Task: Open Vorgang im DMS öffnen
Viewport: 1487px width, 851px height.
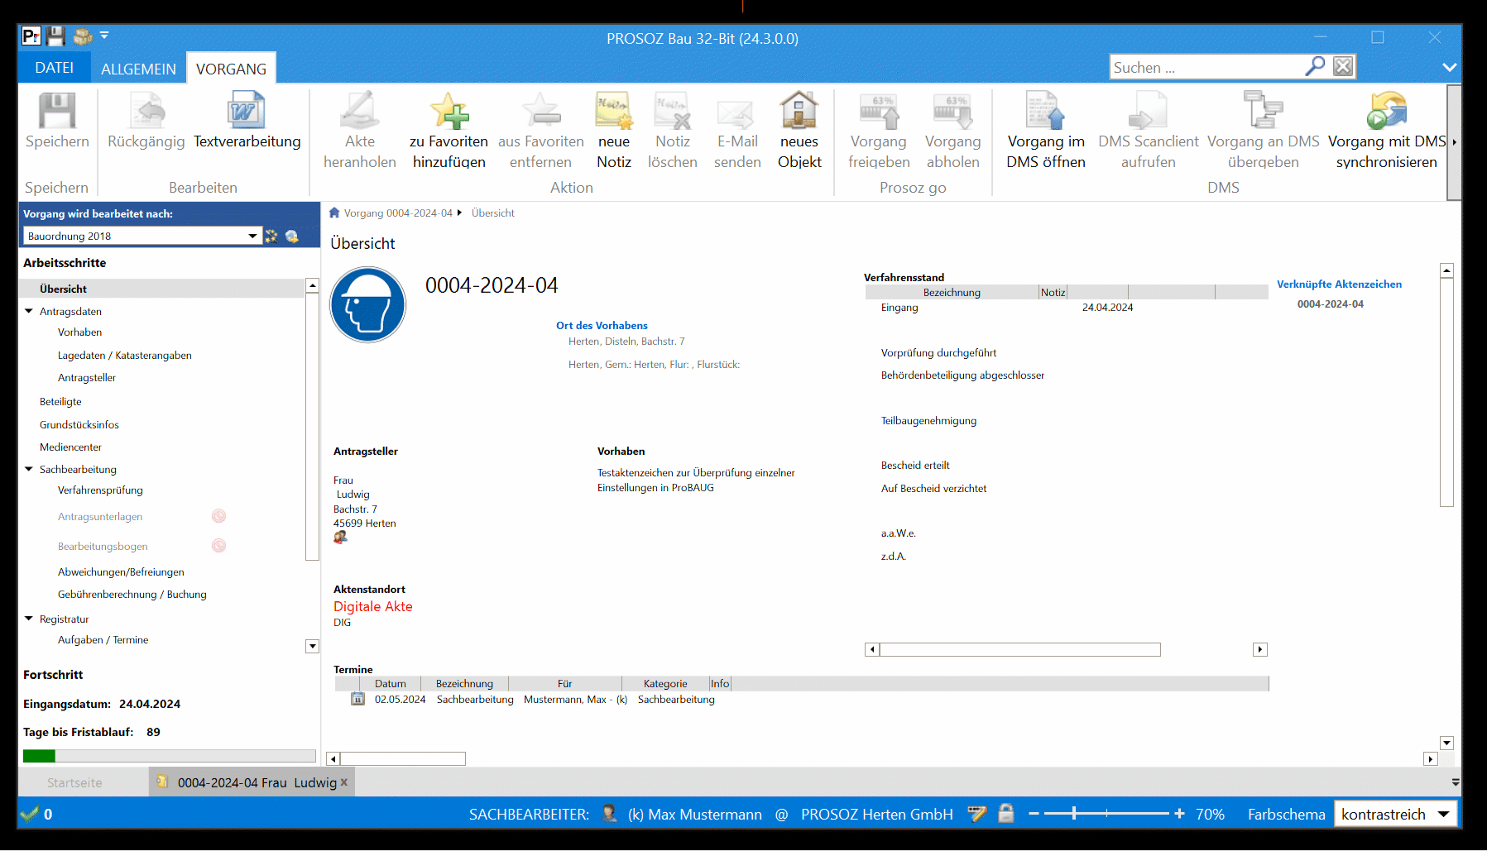Action: (x=1046, y=131)
